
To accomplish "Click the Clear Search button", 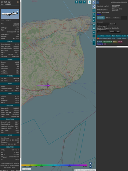I will [103, 26].
